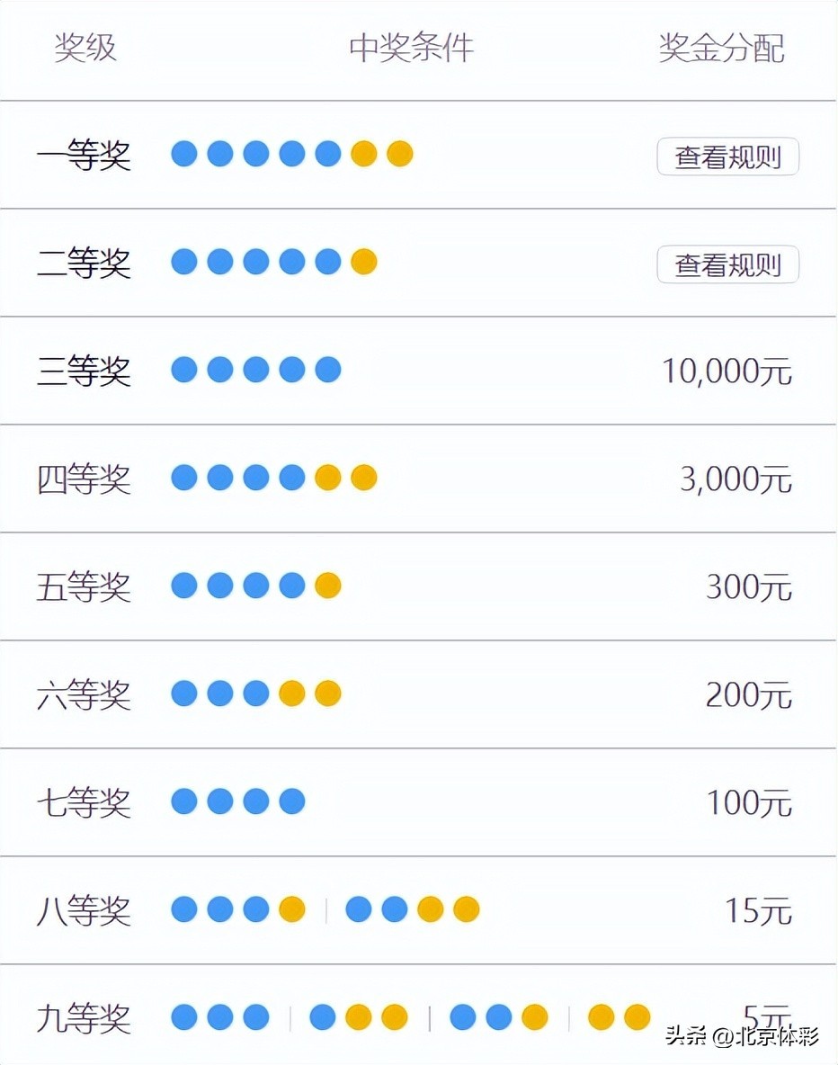The height and width of the screenshot is (1065, 838).
Task: Open 查看规则 in the 二等奖 row
Action: [x=727, y=264]
